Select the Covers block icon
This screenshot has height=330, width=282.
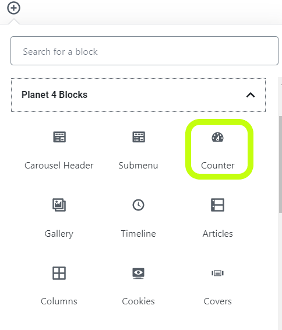tap(218, 273)
